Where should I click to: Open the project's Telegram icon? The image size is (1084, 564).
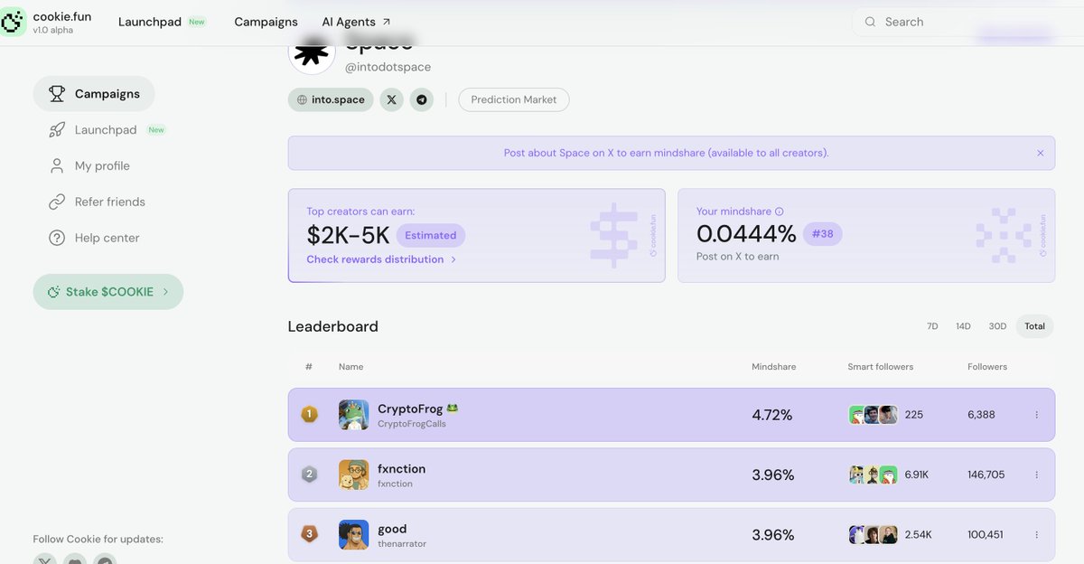422,99
